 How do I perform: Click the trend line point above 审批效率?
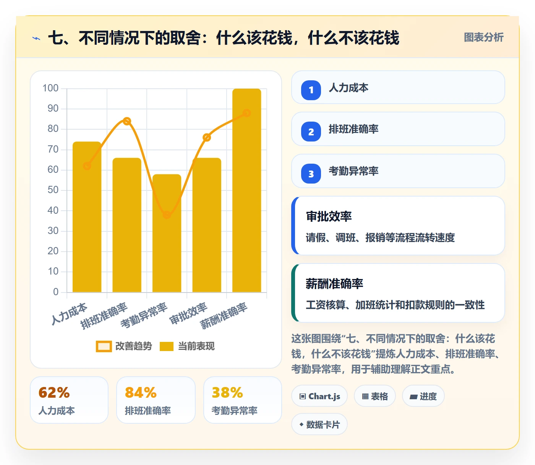click(x=207, y=138)
